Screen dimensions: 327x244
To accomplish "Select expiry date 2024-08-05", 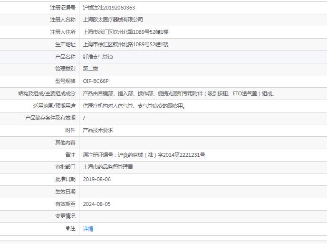I will click(x=96, y=204).
